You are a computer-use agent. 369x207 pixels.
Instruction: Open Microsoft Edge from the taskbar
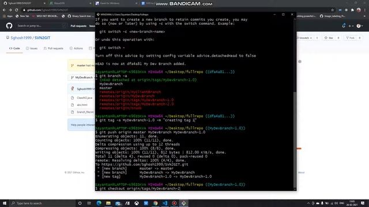pos(99,203)
